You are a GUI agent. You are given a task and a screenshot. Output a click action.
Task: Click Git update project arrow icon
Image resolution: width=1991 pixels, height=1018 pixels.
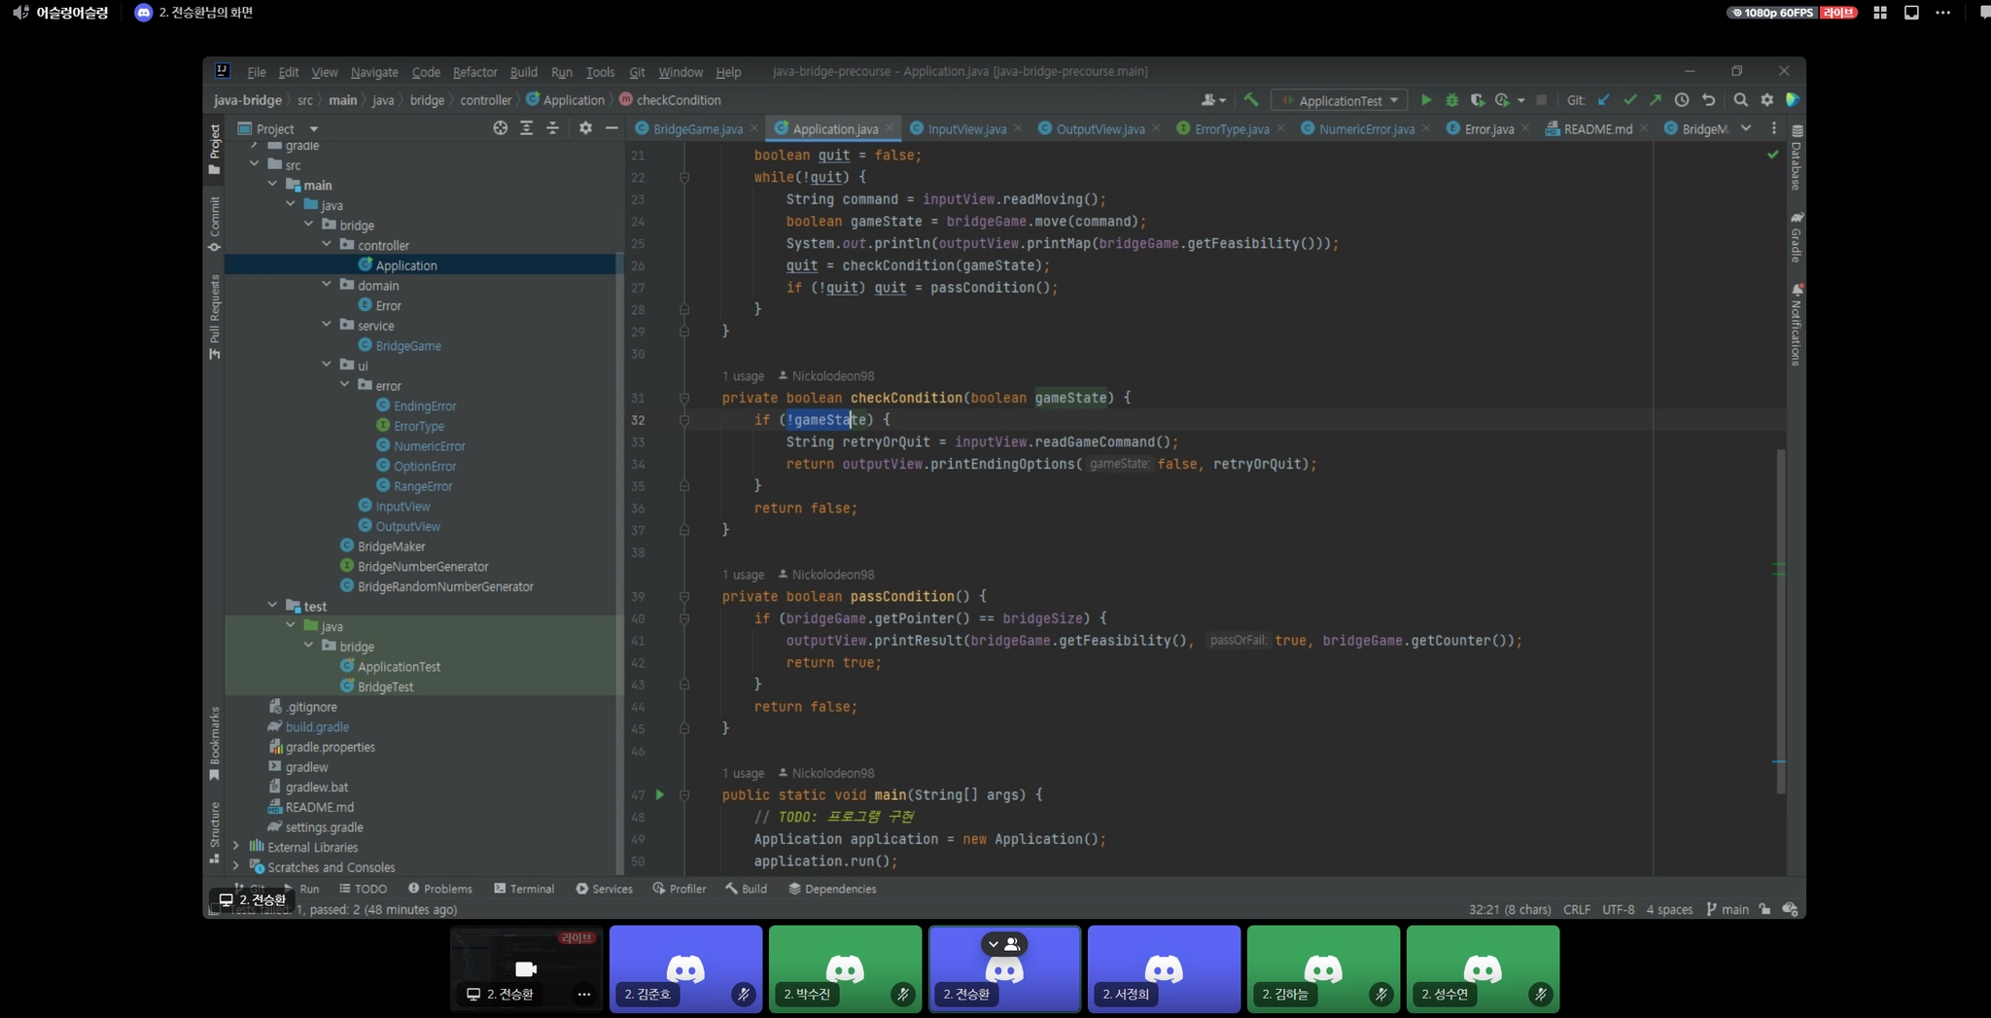pyautogui.click(x=1604, y=100)
